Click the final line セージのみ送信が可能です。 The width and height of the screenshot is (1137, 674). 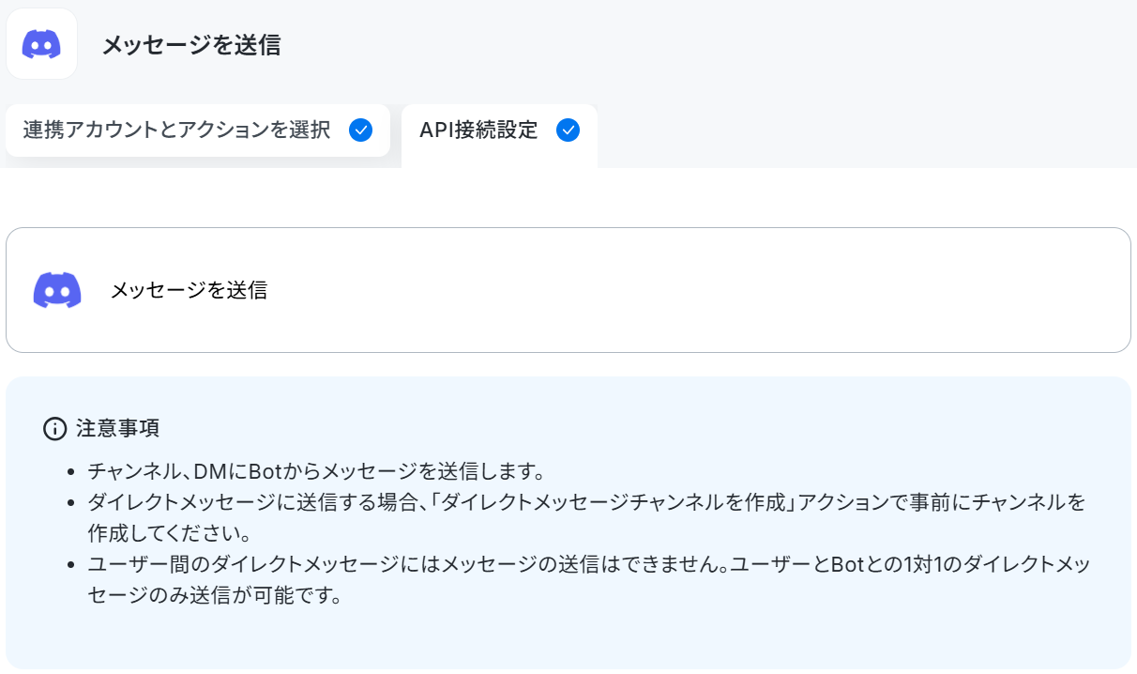click(213, 596)
